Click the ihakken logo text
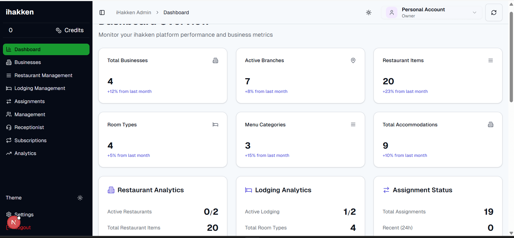 point(20,12)
